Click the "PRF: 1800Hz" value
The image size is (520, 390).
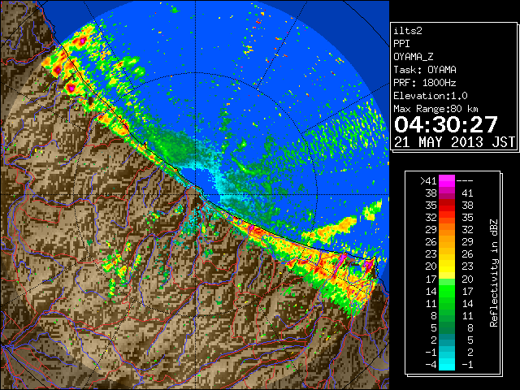[425, 83]
